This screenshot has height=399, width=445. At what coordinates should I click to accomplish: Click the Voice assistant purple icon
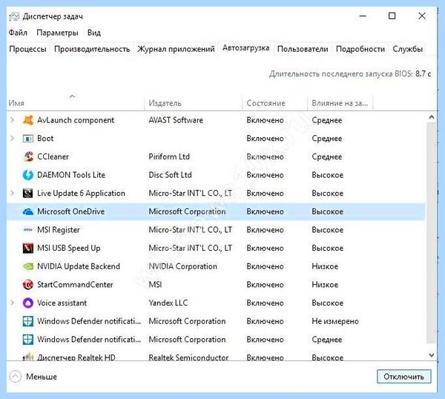tap(28, 303)
